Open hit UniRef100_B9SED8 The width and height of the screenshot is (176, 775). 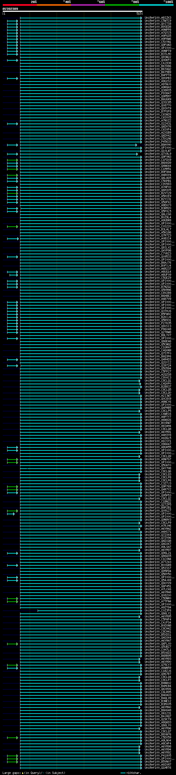(158, 27)
